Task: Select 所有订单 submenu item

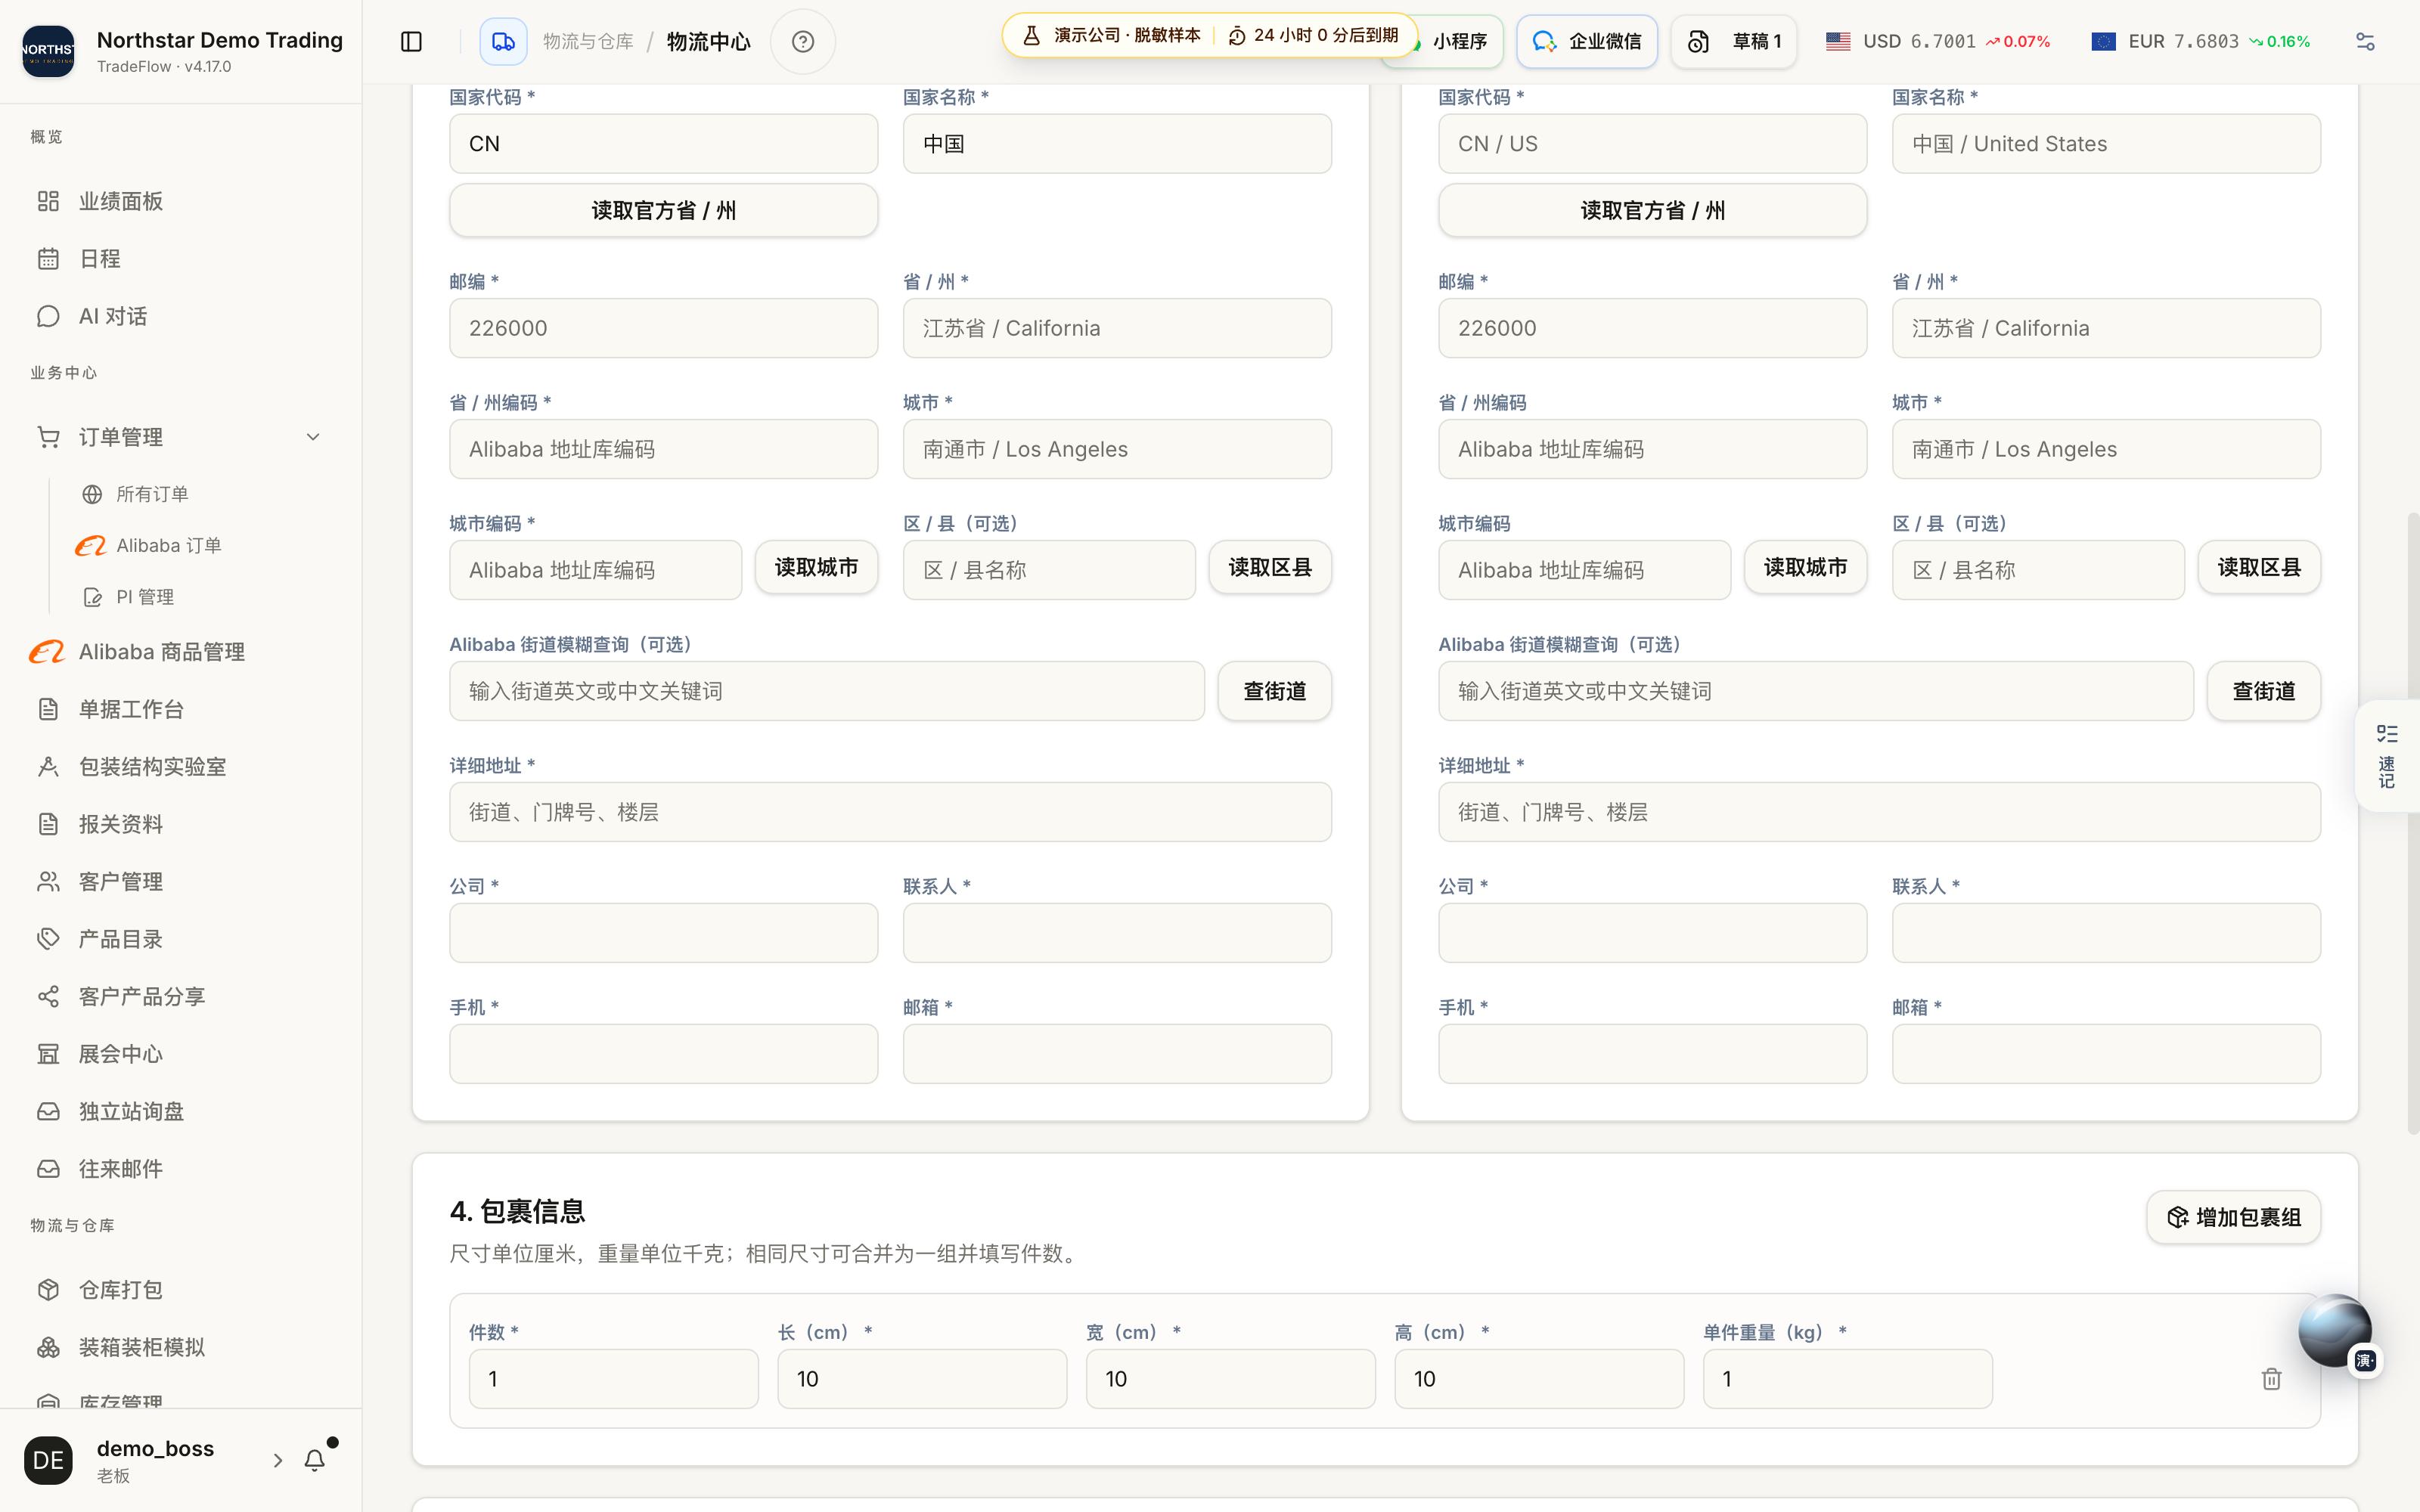Action: click(x=152, y=494)
